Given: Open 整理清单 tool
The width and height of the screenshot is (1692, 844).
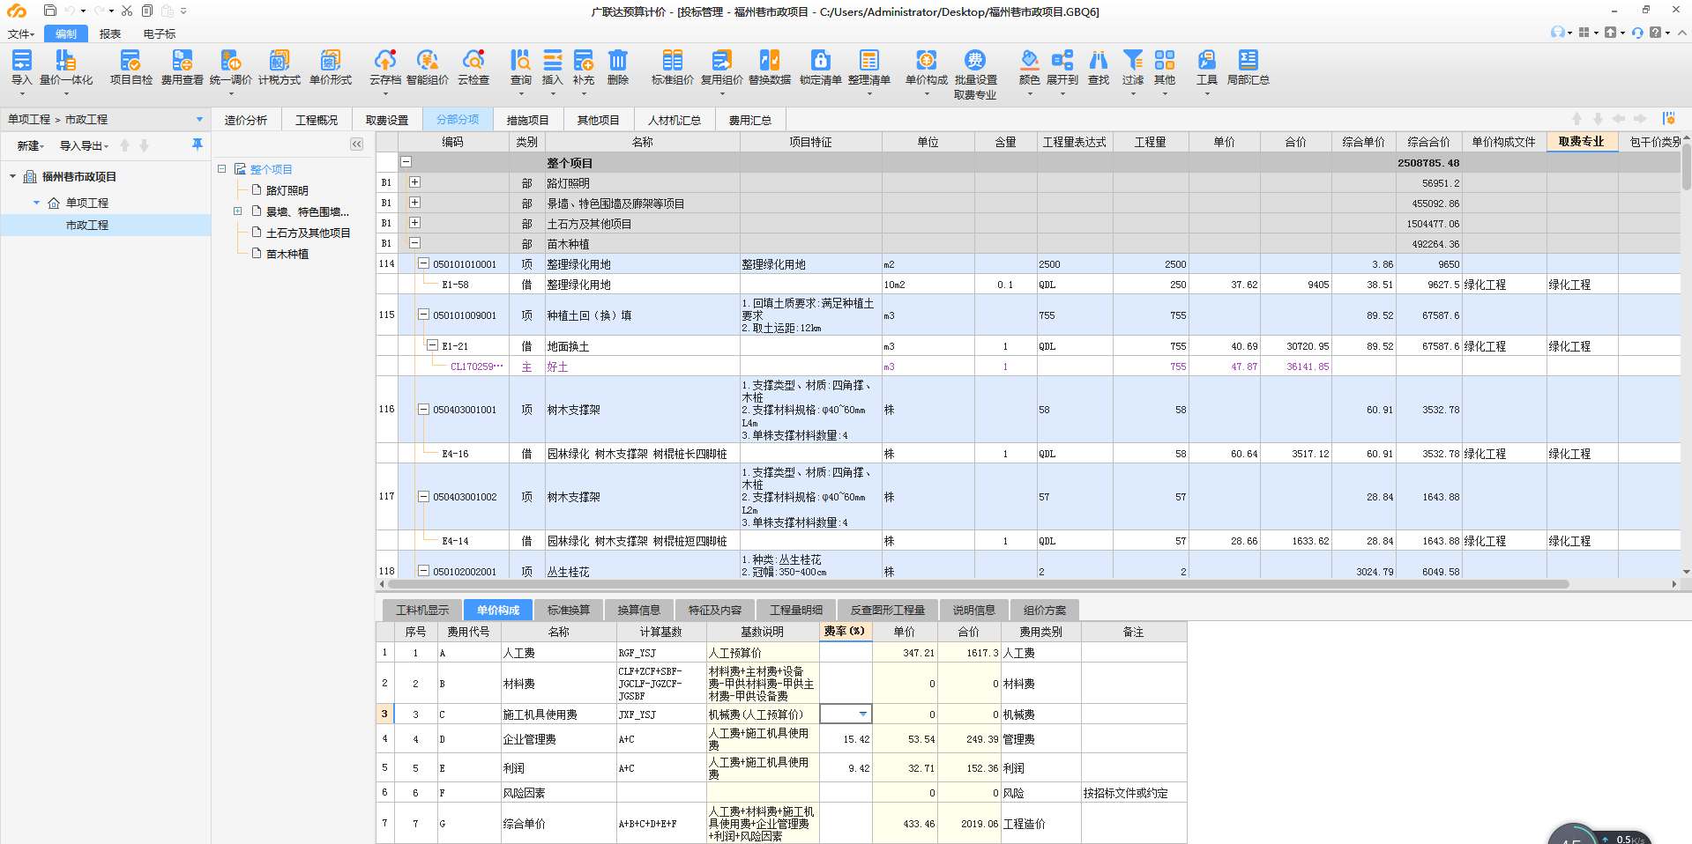Looking at the screenshot, I should (869, 68).
